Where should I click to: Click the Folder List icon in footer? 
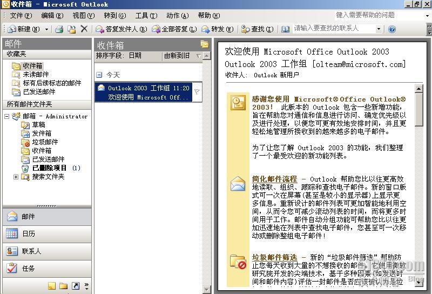click(63, 286)
